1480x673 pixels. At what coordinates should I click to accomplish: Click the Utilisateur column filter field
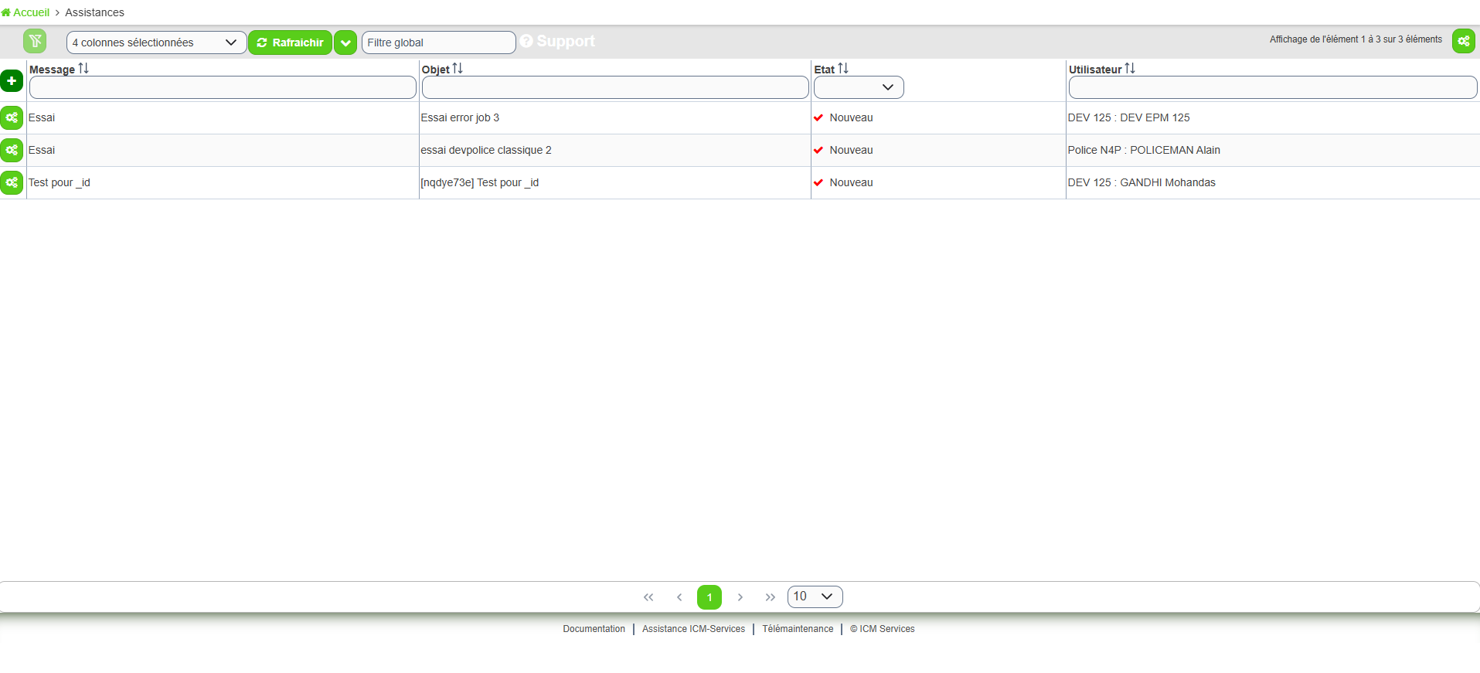point(1273,87)
